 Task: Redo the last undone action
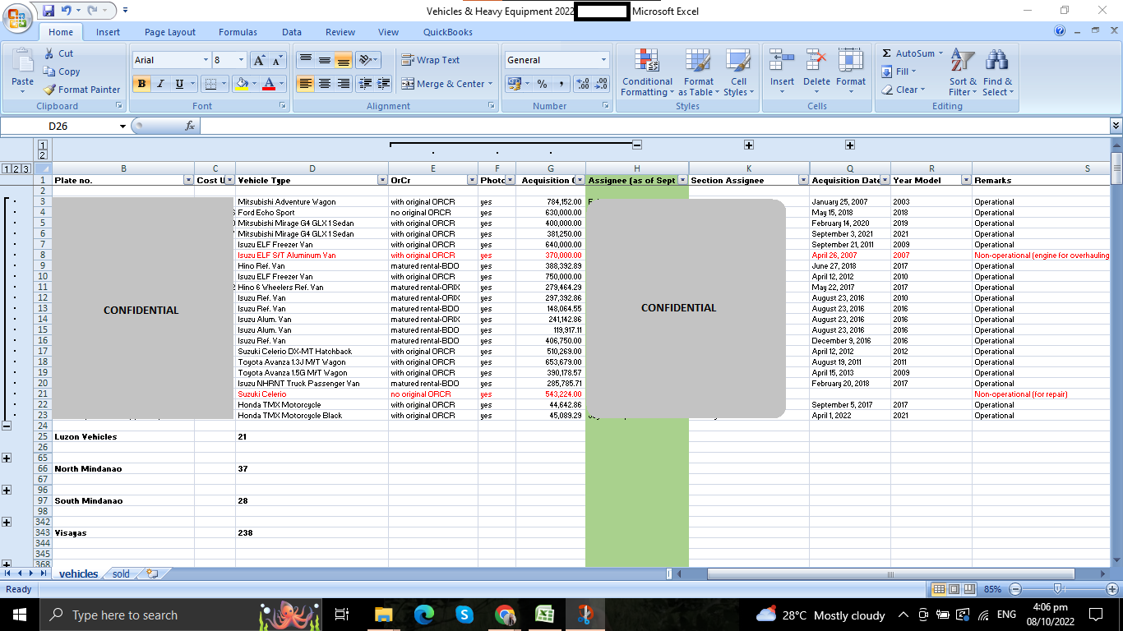pyautogui.click(x=92, y=11)
